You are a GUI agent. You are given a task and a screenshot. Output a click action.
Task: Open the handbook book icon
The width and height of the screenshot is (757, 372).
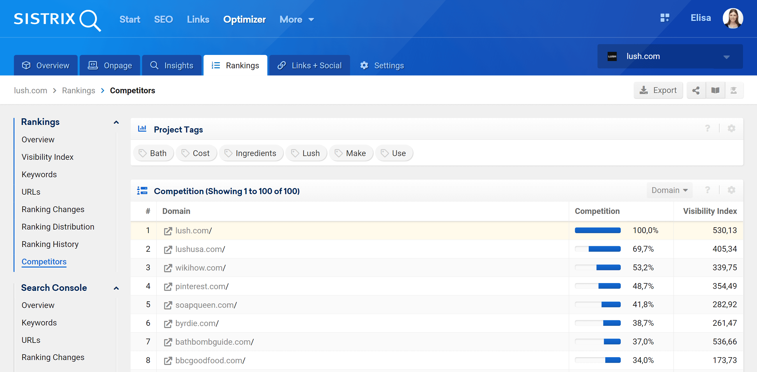click(715, 90)
